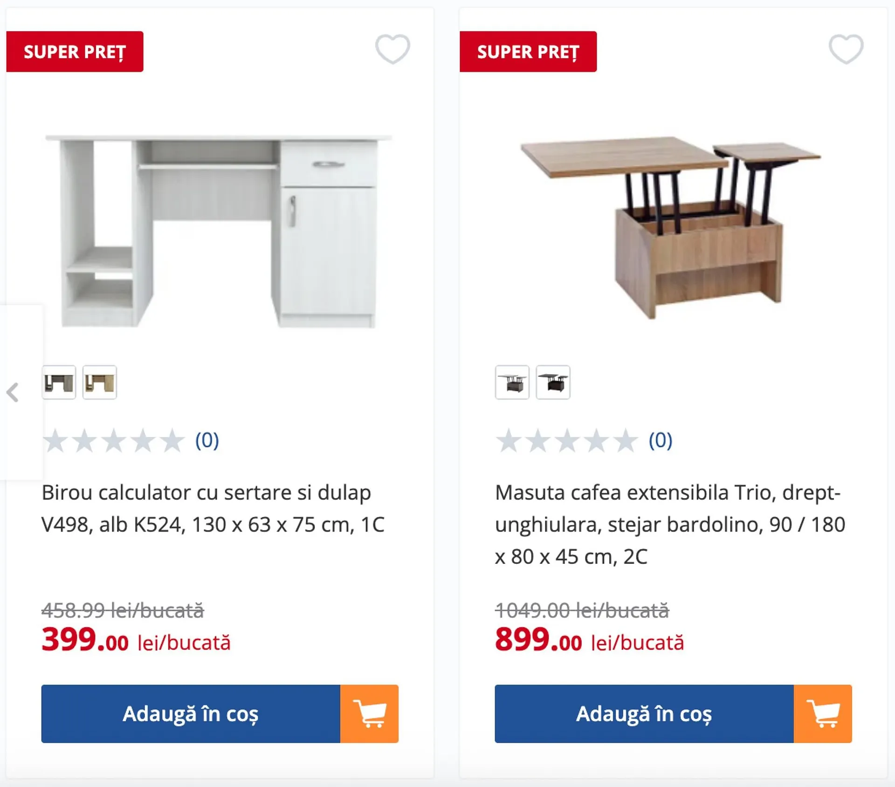The image size is (895, 787).
Task: Select the oak desk color variant thumbnail
Action: point(99,383)
